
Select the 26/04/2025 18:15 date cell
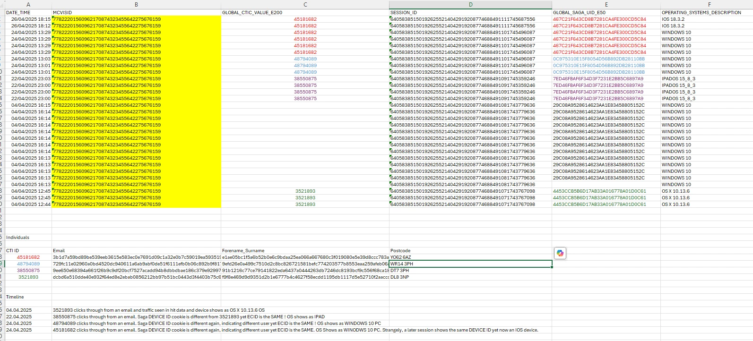click(x=28, y=19)
